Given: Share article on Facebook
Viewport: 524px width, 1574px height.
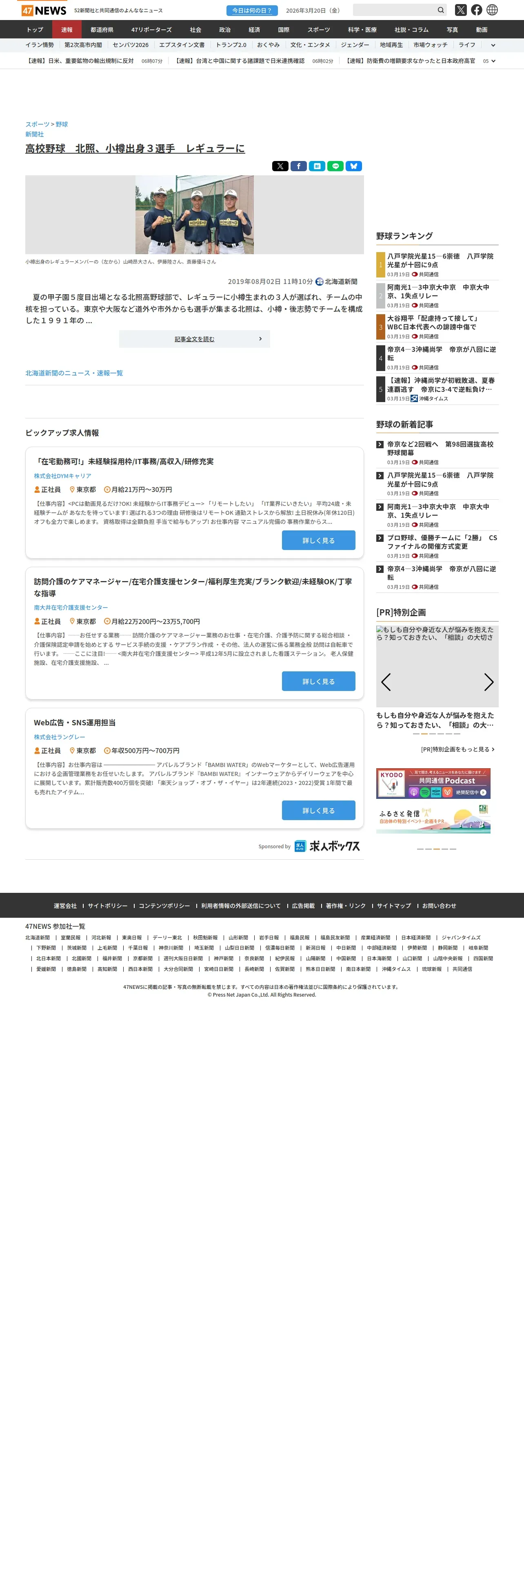Looking at the screenshot, I should (x=298, y=166).
